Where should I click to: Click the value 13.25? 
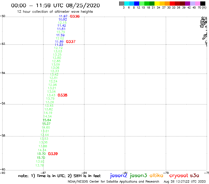click(57, 55)
